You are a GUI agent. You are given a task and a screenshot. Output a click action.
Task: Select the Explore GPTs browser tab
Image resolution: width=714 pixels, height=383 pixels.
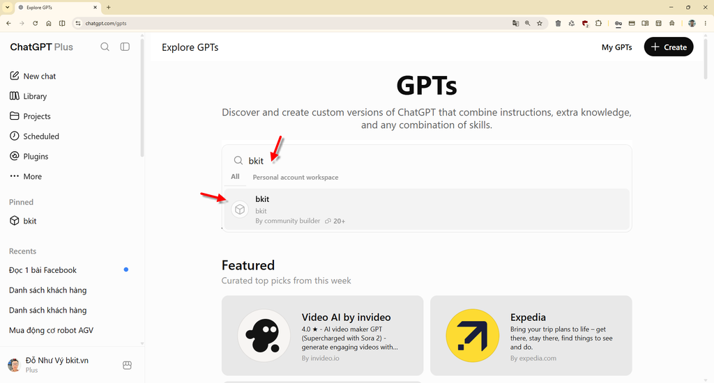[x=58, y=7]
